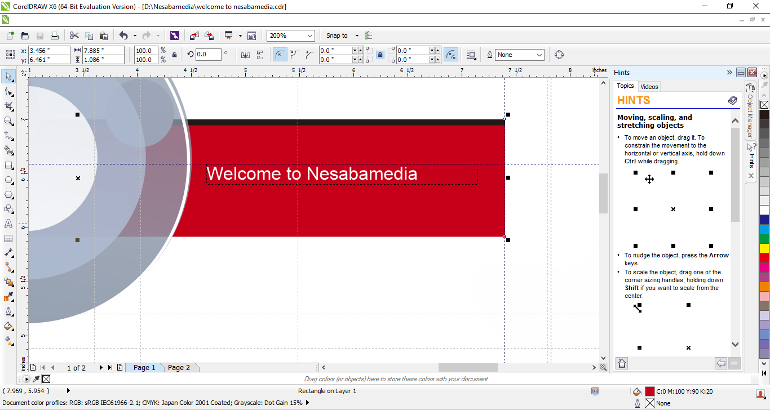Select the Crop tool in toolbox

8,106
